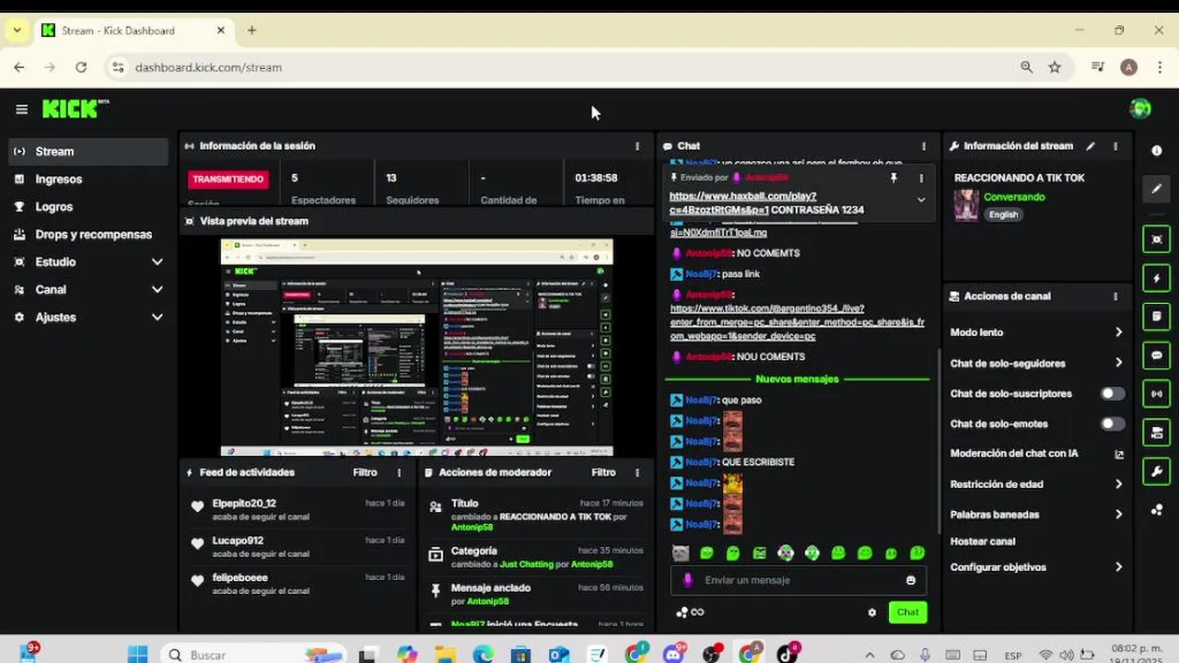Open options menu of Acciones de moderador panel
This screenshot has height=663, width=1179.
point(636,472)
